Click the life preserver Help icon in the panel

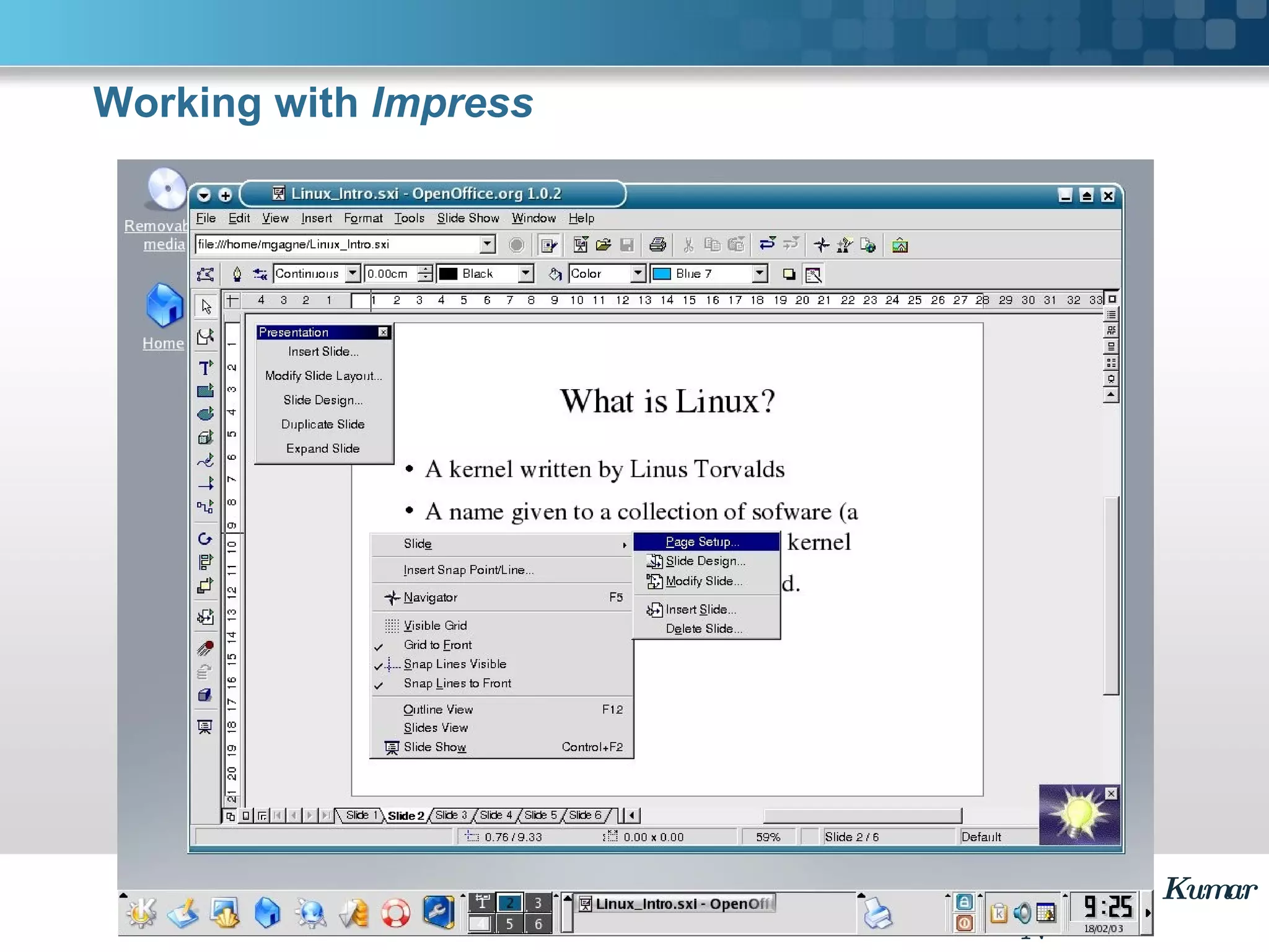(x=395, y=912)
